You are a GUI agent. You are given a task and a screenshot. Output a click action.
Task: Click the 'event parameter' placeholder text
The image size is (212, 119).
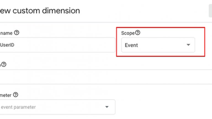[x=18, y=107]
